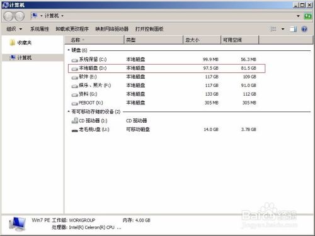Collapse the 有可移动存储的设备 (2) group
The height and width of the screenshot is (236, 315).
(x=69, y=111)
